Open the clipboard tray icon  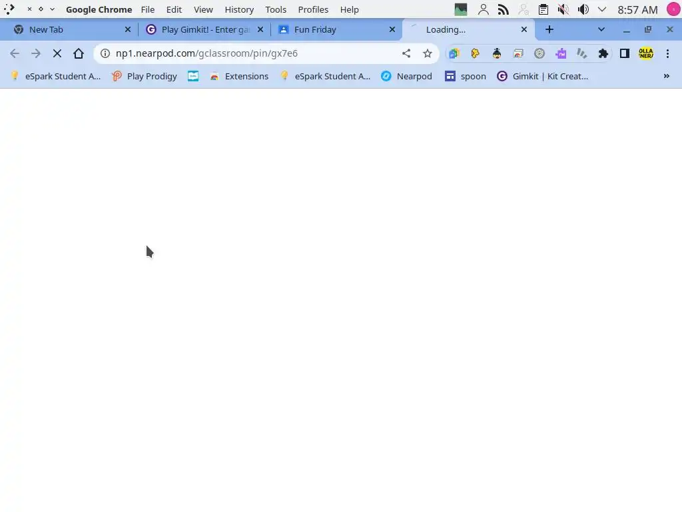coord(543,9)
